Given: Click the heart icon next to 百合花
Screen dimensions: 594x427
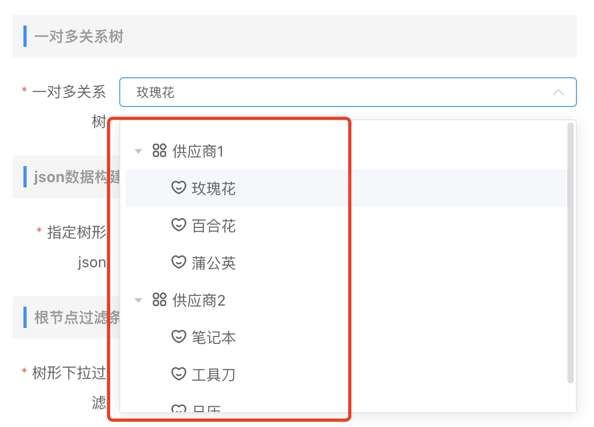Looking at the screenshot, I should 179,225.
